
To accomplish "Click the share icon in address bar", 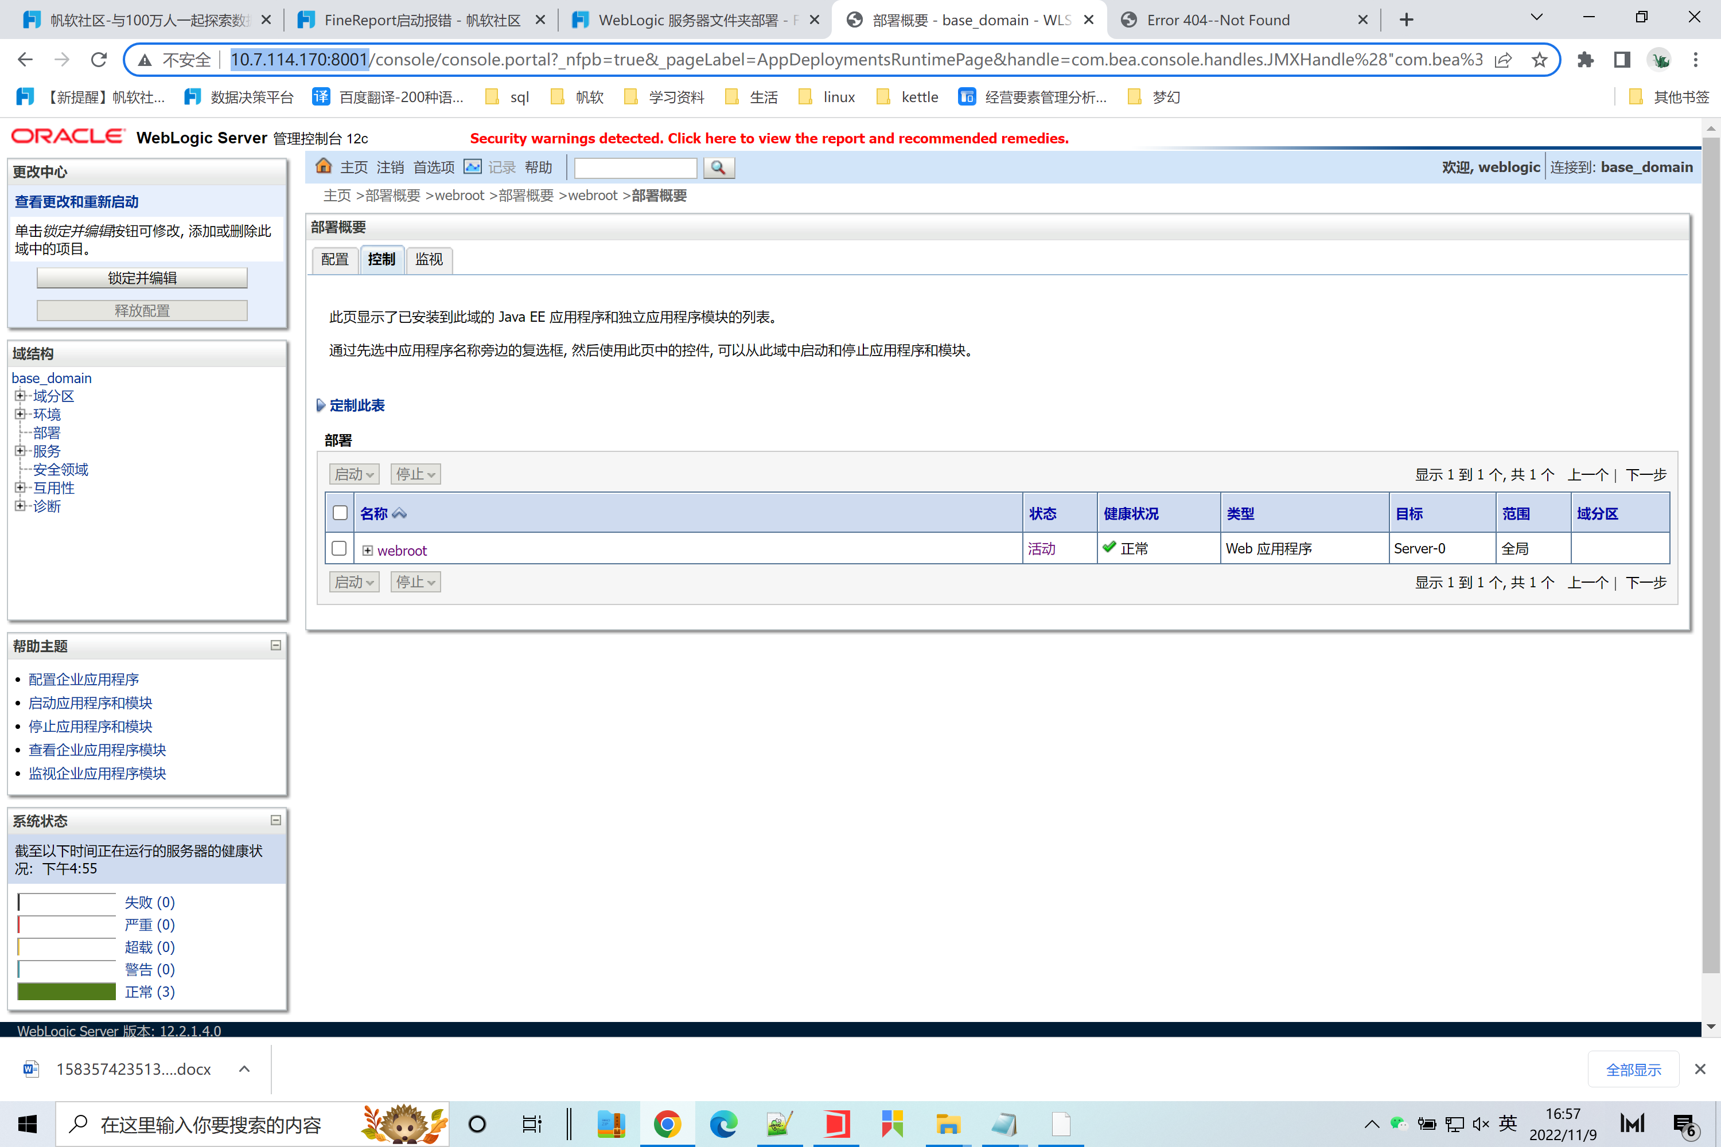I will tap(1503, 60).
